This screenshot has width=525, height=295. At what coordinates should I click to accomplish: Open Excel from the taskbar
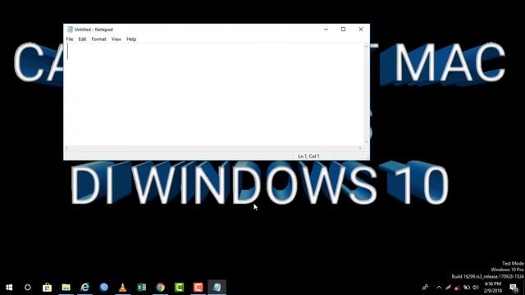(x=142, y=288)
